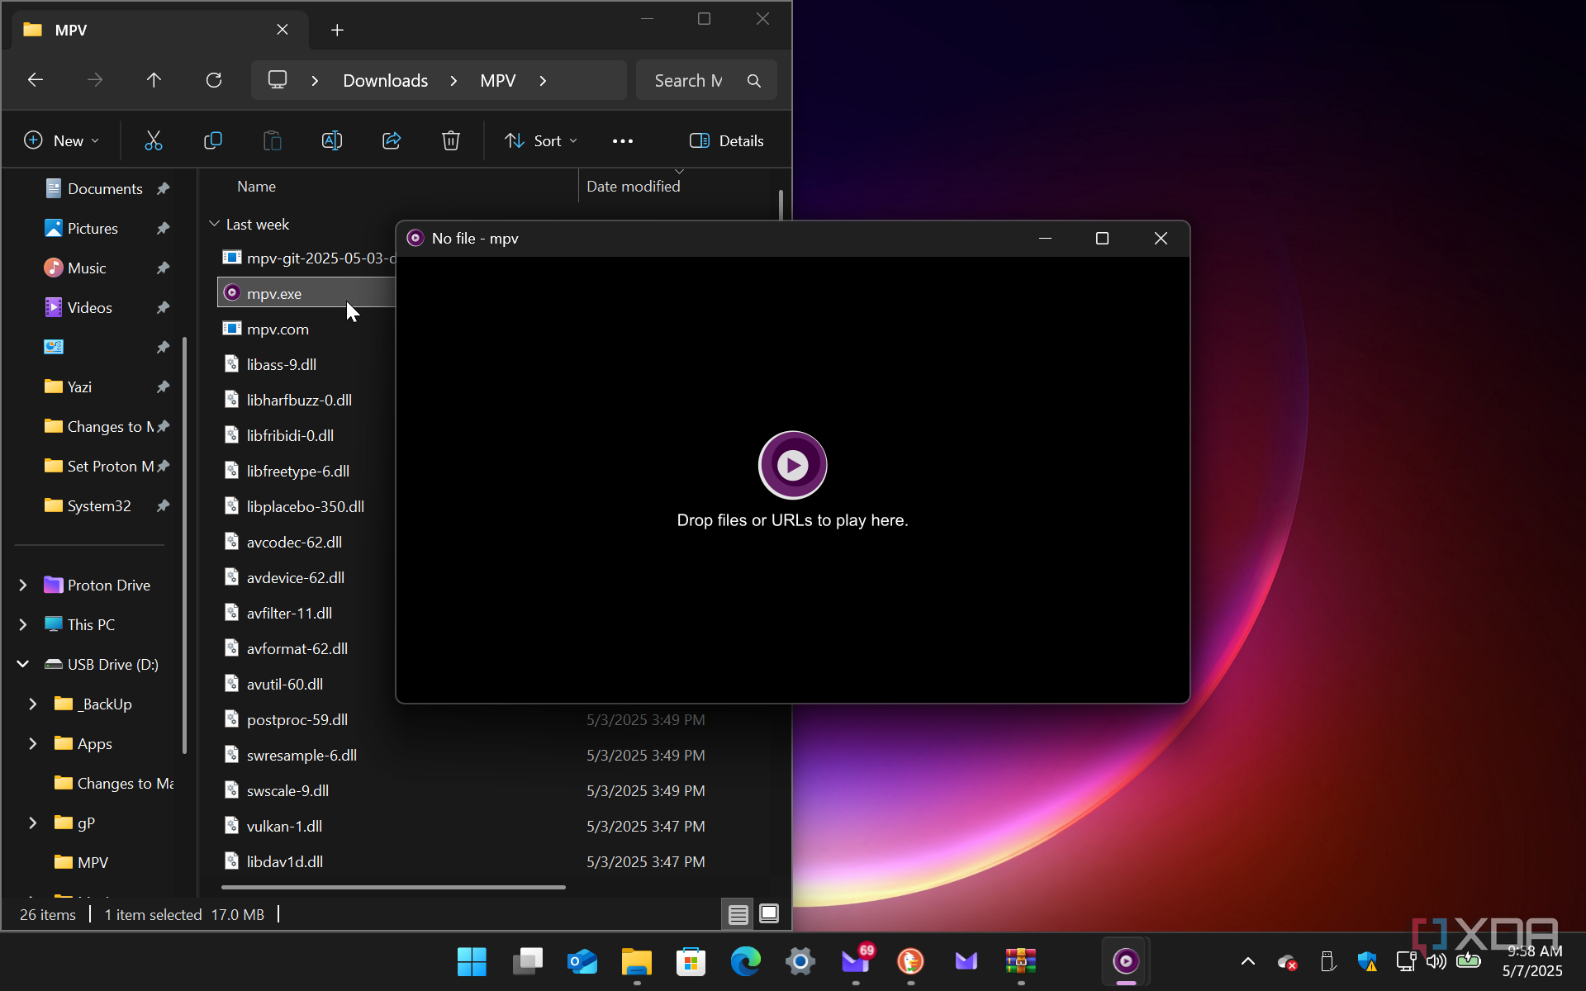Screen dimensions: 1586x991
Task: Add a new Explorer tab
Action: coord(337,30)
